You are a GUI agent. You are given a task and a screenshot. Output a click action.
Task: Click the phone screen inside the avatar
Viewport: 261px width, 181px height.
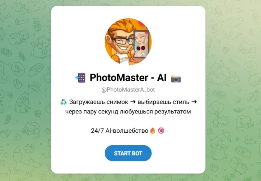141,44
